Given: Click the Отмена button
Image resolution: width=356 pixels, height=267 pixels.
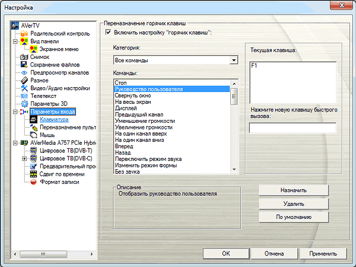Looking at the screenshot, I should click(x=274, y=253).
